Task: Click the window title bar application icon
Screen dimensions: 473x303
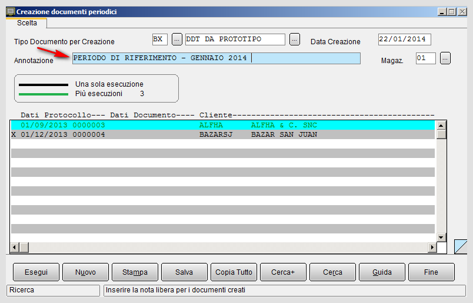Action: [11, 12]
